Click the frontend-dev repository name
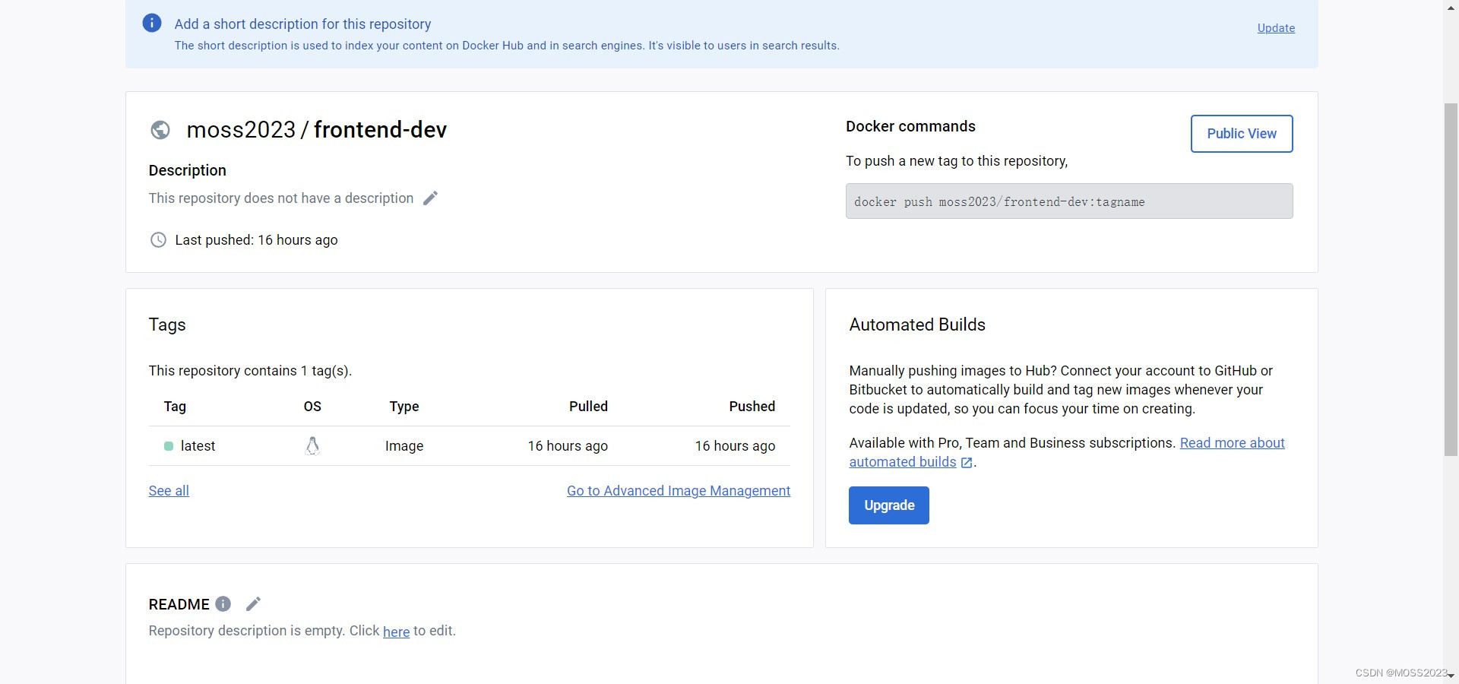 click(380, 130)
